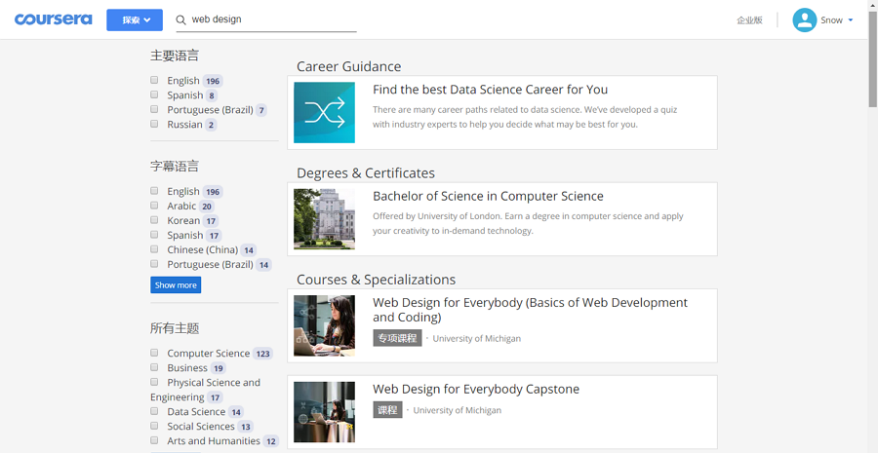Open the 探索 explore dropdown
Viewport: 878px width, 453px height.
click(135, 19)
